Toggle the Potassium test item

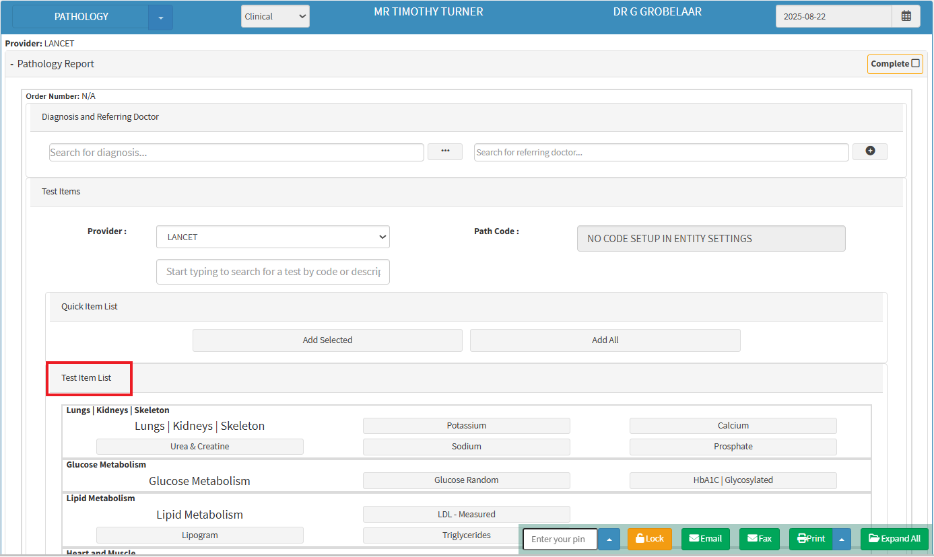point(466,426)
